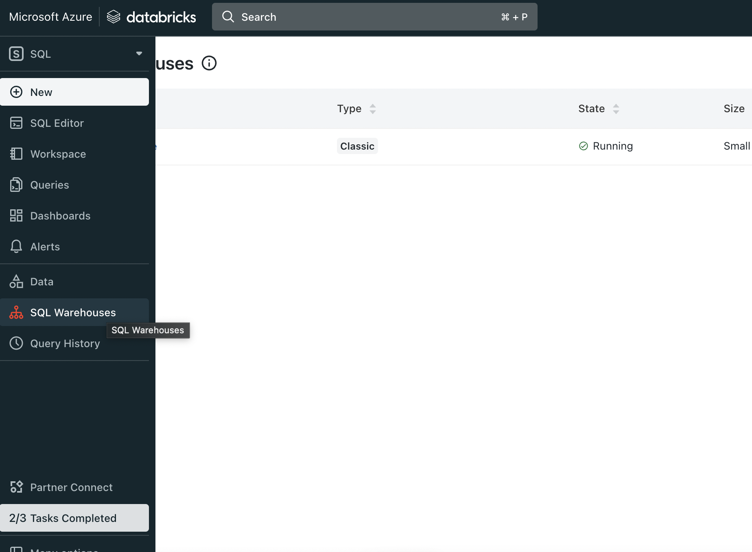752x552 pixels.
Task: Select the Queries icon in sidebar
Action: [16, 185]
